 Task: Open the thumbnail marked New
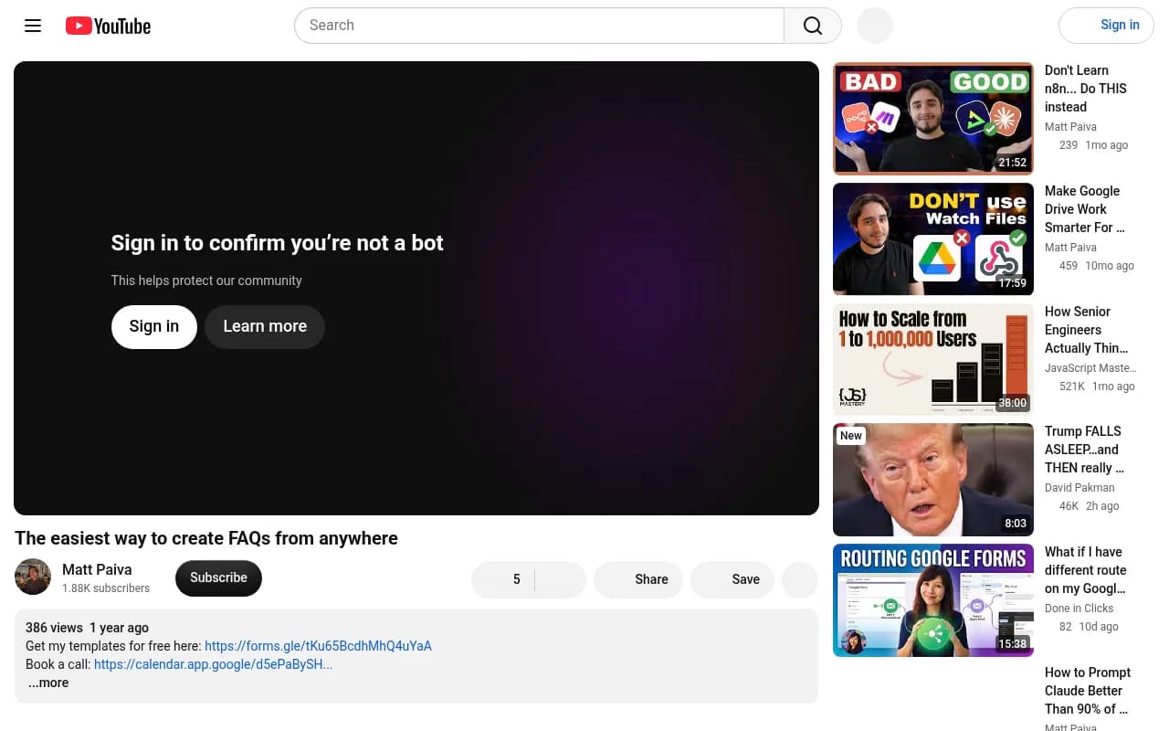(x=933, y=480)
